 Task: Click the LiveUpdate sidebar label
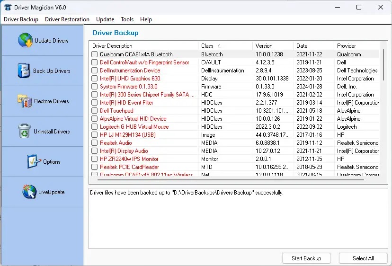click(x=51, y=192)
